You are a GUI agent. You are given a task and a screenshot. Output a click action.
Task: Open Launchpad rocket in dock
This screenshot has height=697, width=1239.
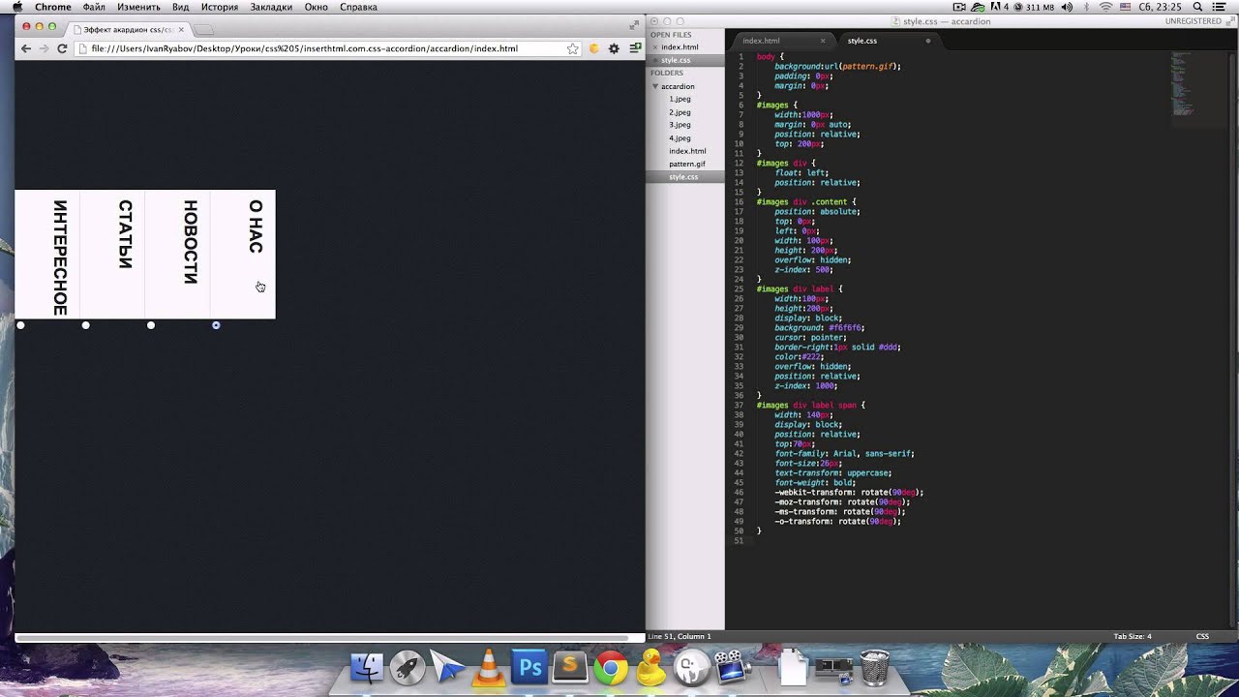408,668
